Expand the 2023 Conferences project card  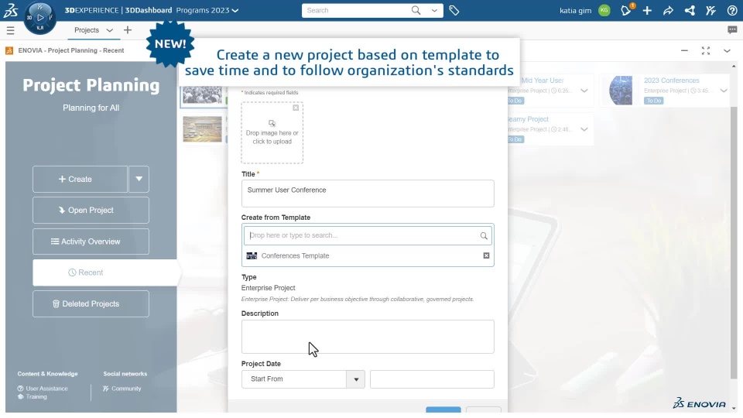724,91
